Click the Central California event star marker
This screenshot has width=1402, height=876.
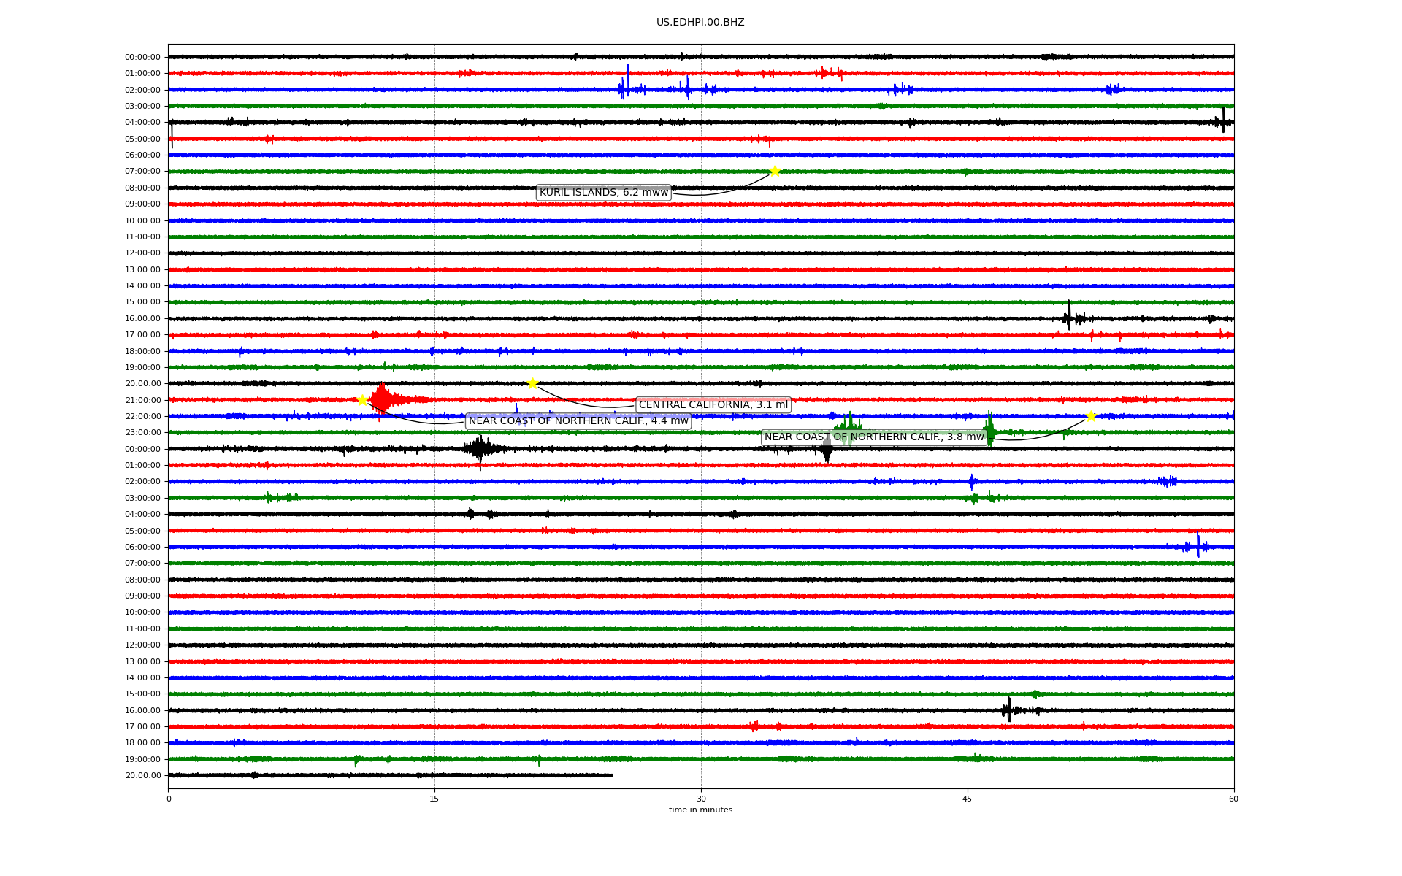point(532,384)
